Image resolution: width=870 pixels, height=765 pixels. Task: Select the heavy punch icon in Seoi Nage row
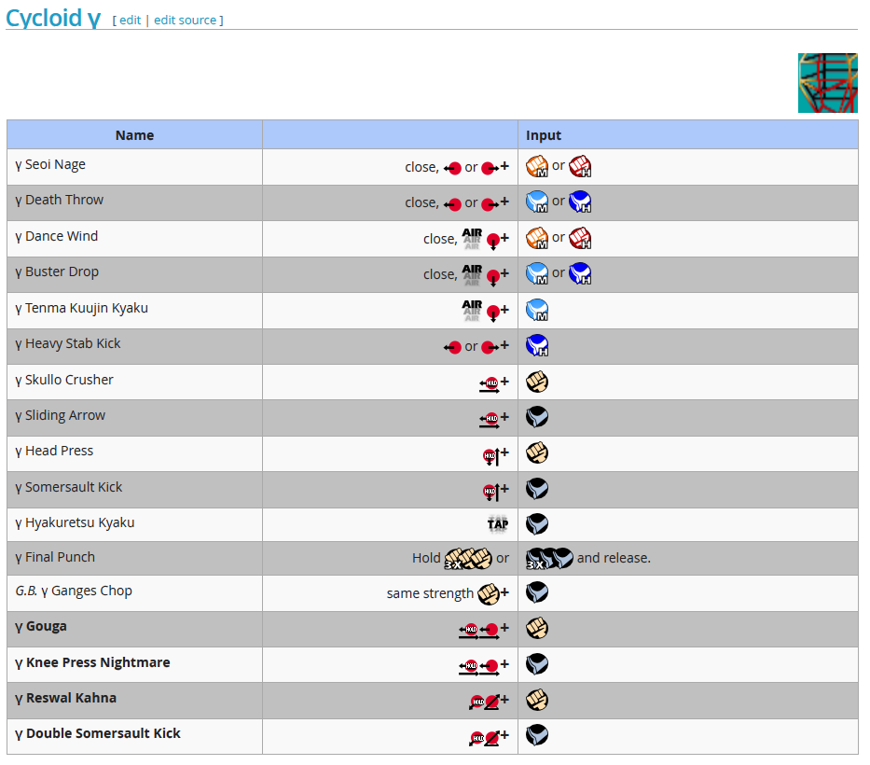coord(580,166)
